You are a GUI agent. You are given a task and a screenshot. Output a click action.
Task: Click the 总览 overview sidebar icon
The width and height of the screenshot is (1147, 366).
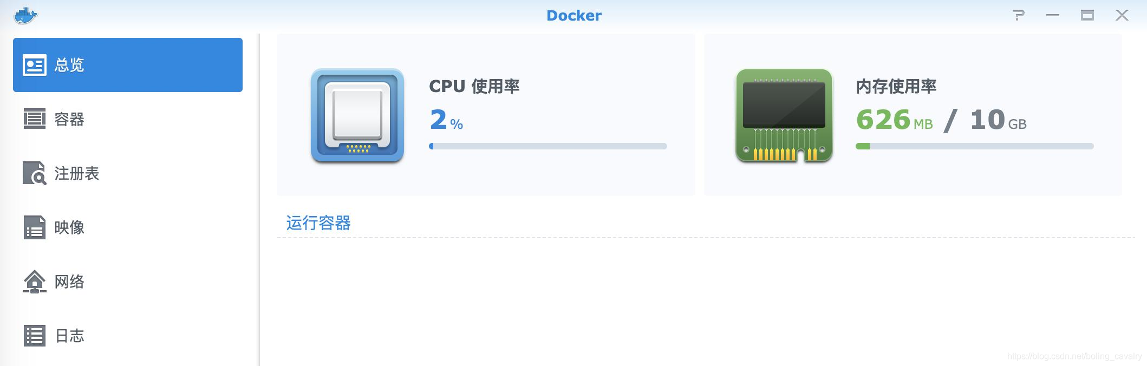pyautogui.click(x=35, y=65)
